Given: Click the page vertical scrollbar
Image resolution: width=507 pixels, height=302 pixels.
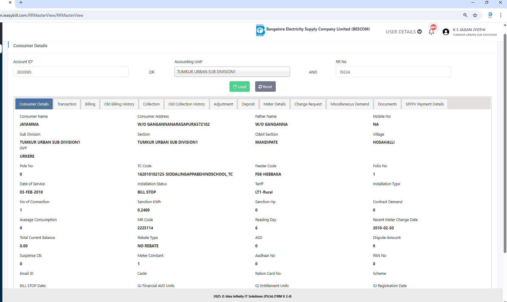Looking at the screenshot, I should (x=505, y=143).
